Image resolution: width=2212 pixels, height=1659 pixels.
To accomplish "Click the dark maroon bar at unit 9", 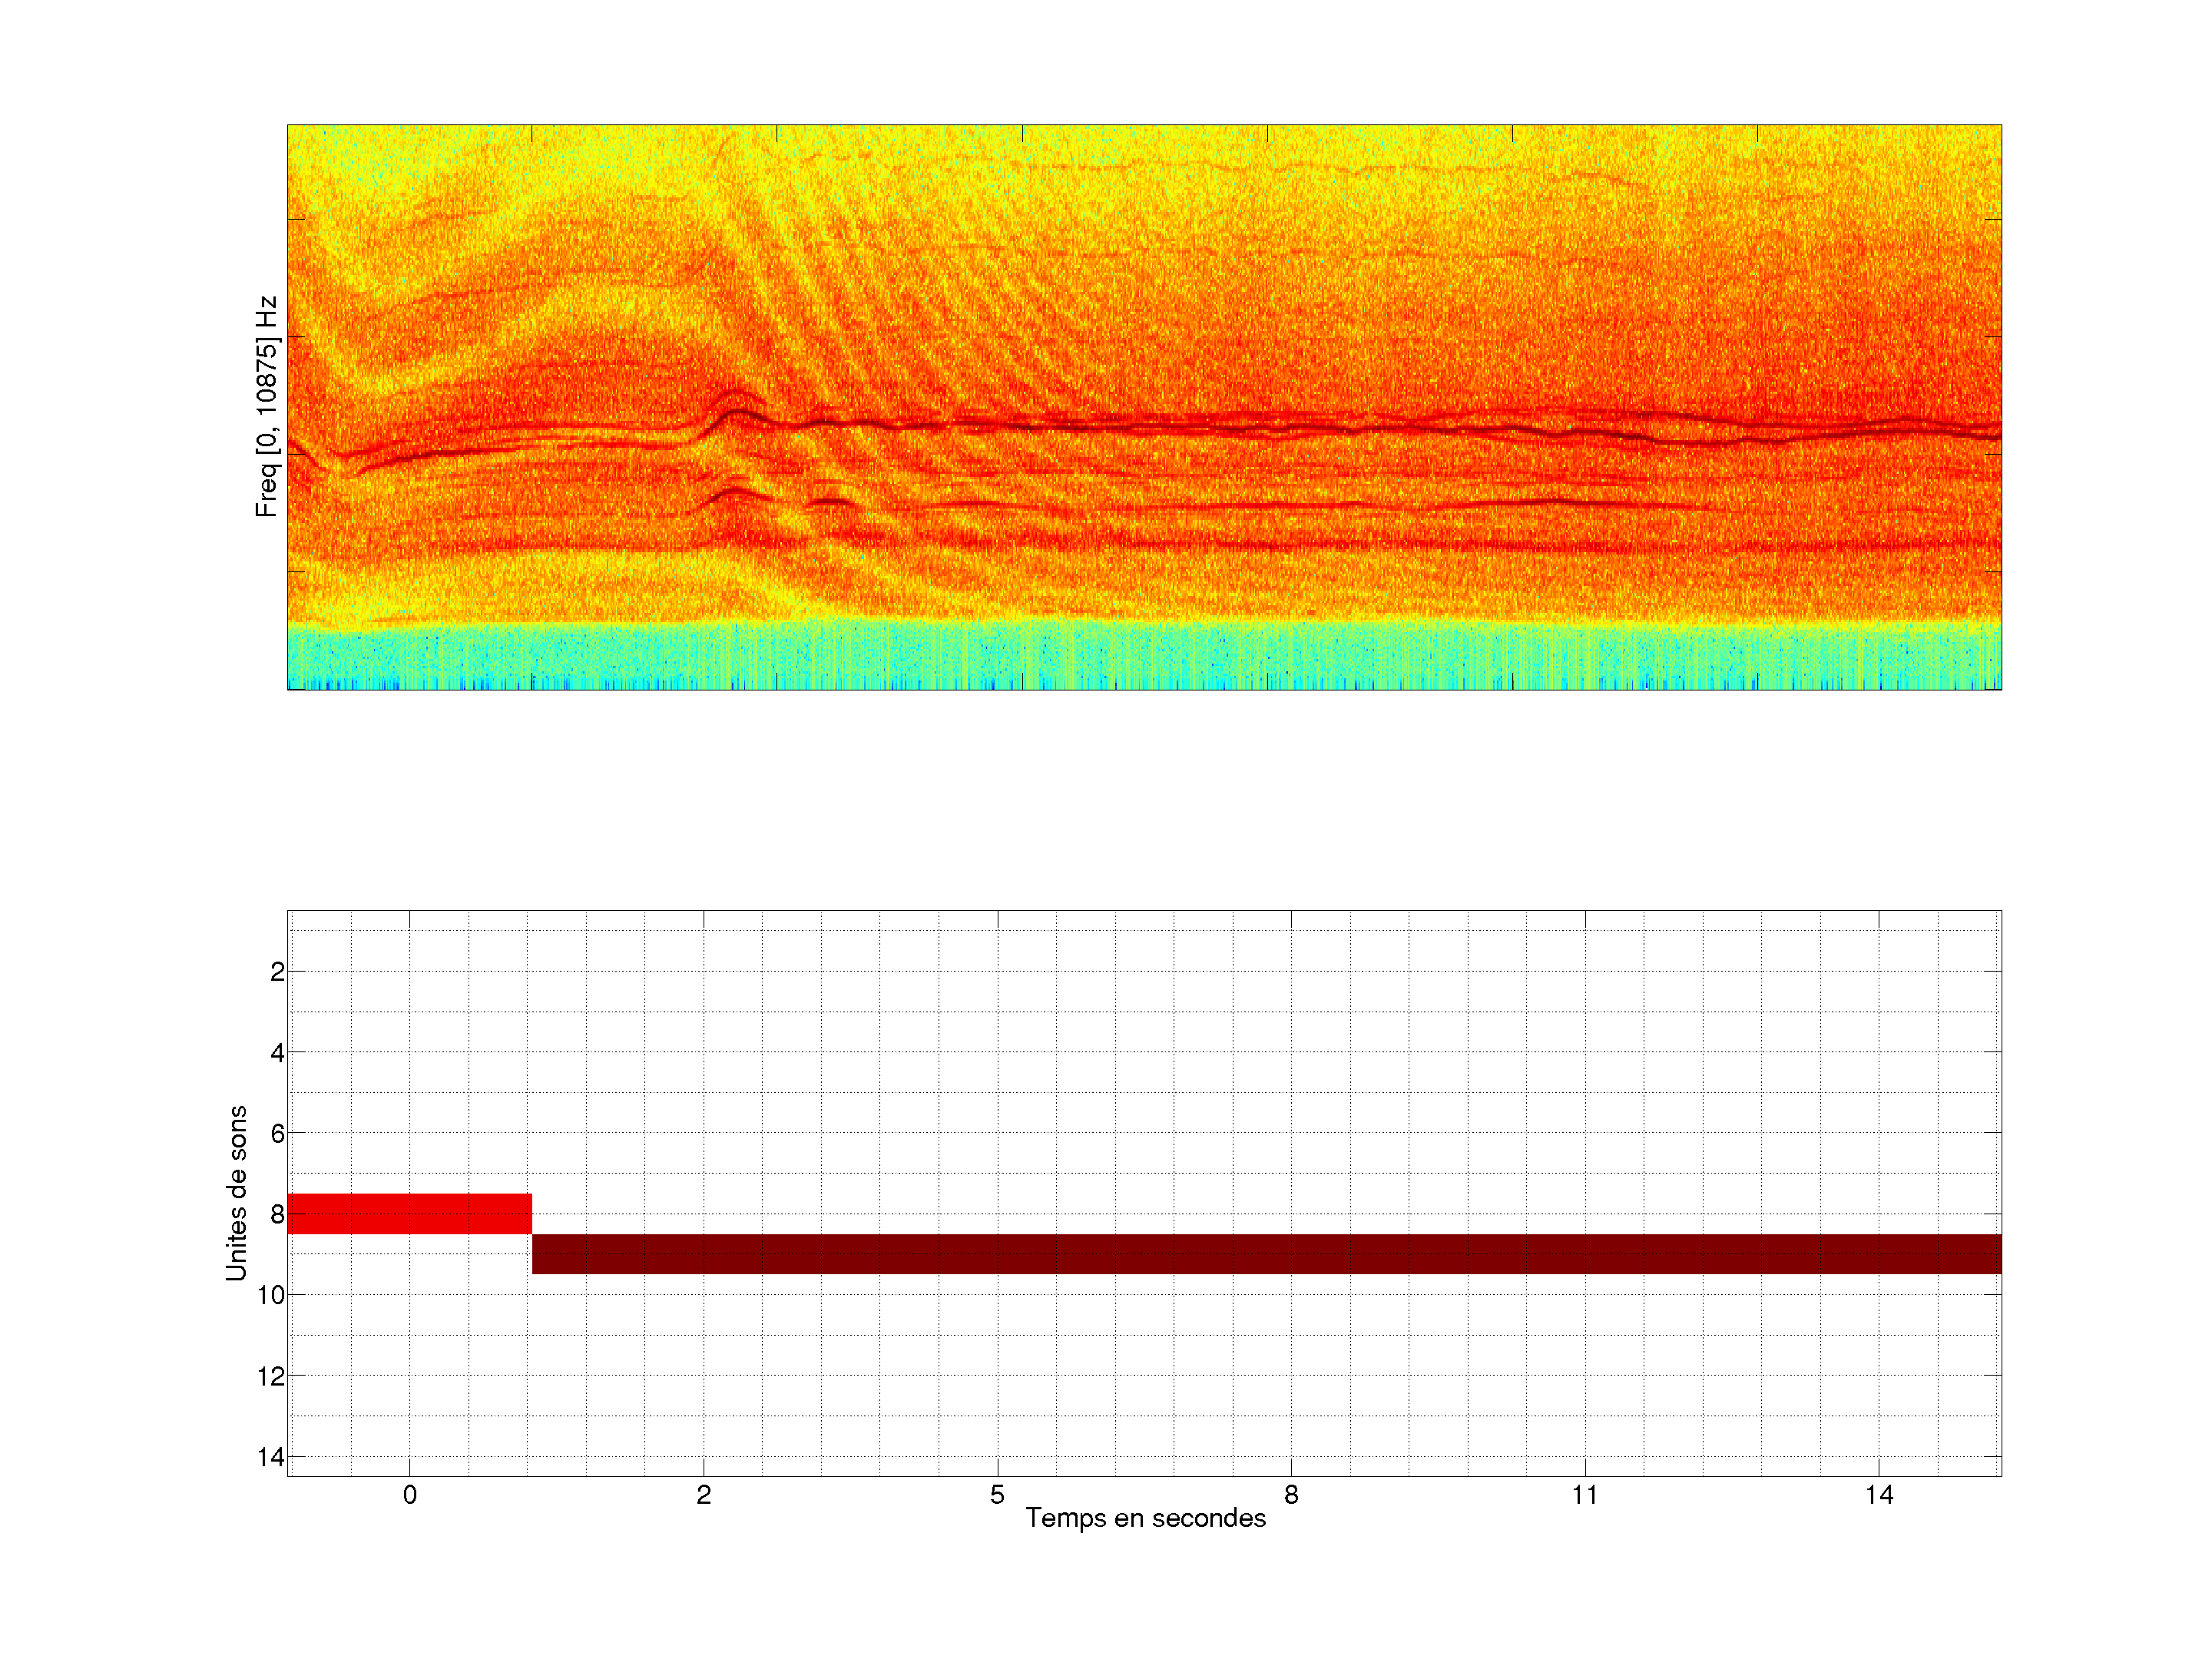I will click(1266, 1253).
